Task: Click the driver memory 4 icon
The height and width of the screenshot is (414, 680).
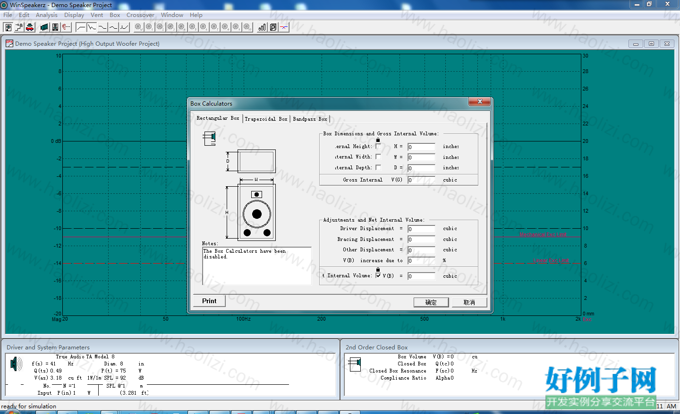Action: point(182,27)
